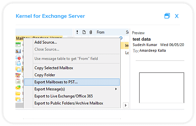The width and height of the screenshot is (196, 126).
Task: Sort by attachment paperclip column icon
Action: coord(91,32)
